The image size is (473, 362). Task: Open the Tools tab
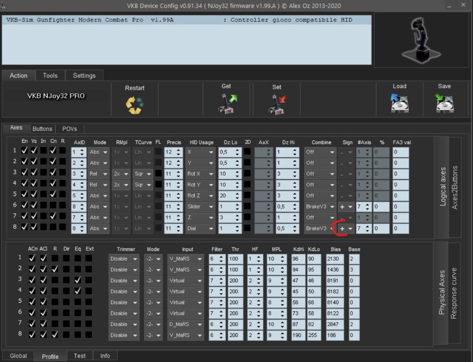coord(50,76)
